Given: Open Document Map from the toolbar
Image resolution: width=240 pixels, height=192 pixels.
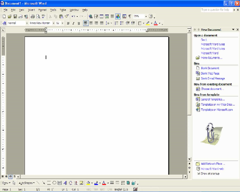Looking at the screenshot, I should click(124, 16).
